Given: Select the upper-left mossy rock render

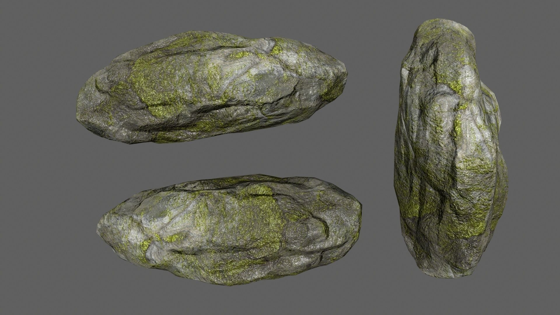Looking at the screenshot, I should tap(212, 87).
